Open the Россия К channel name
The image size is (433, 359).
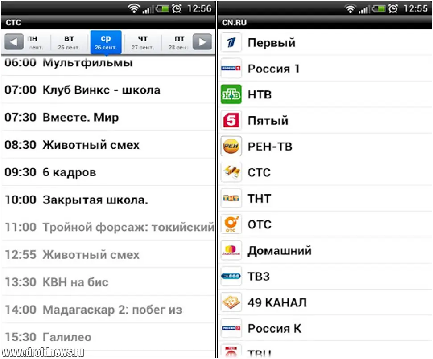(275, 328)
